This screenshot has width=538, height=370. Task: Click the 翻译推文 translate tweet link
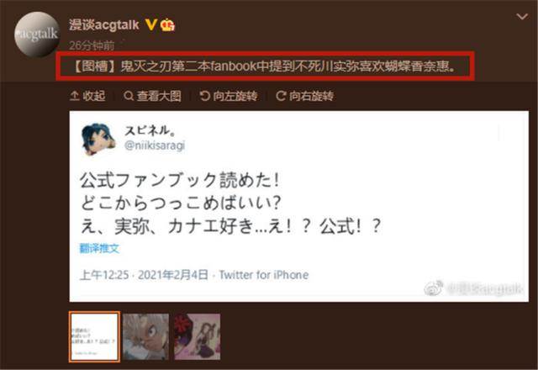99,248
